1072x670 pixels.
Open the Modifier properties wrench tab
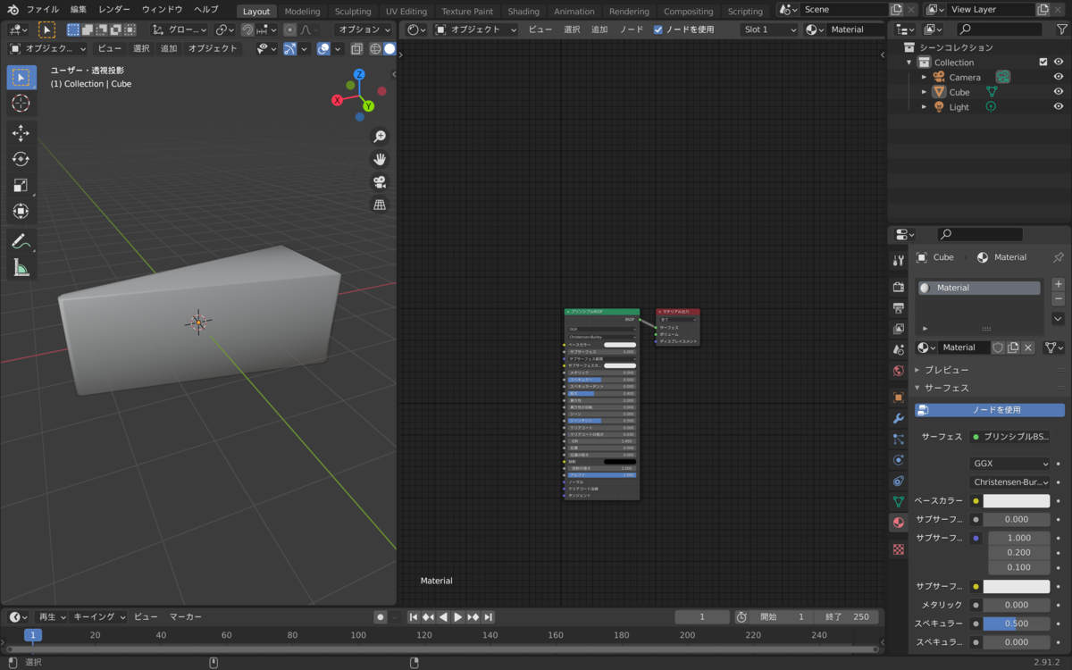[899, 418]
